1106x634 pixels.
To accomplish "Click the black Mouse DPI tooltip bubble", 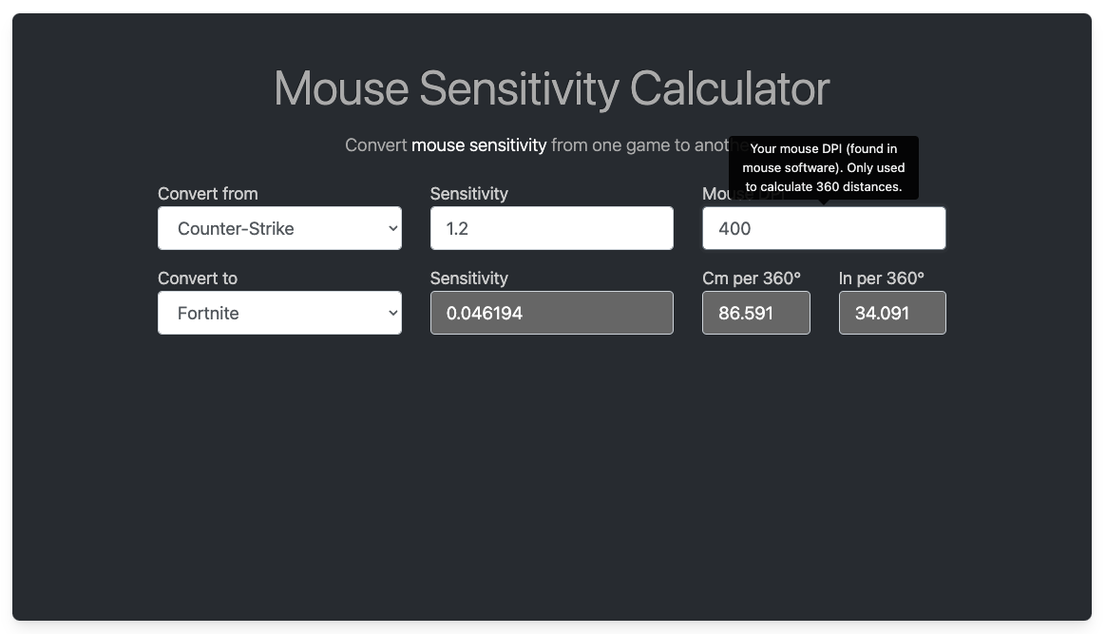I will point(823,167).
